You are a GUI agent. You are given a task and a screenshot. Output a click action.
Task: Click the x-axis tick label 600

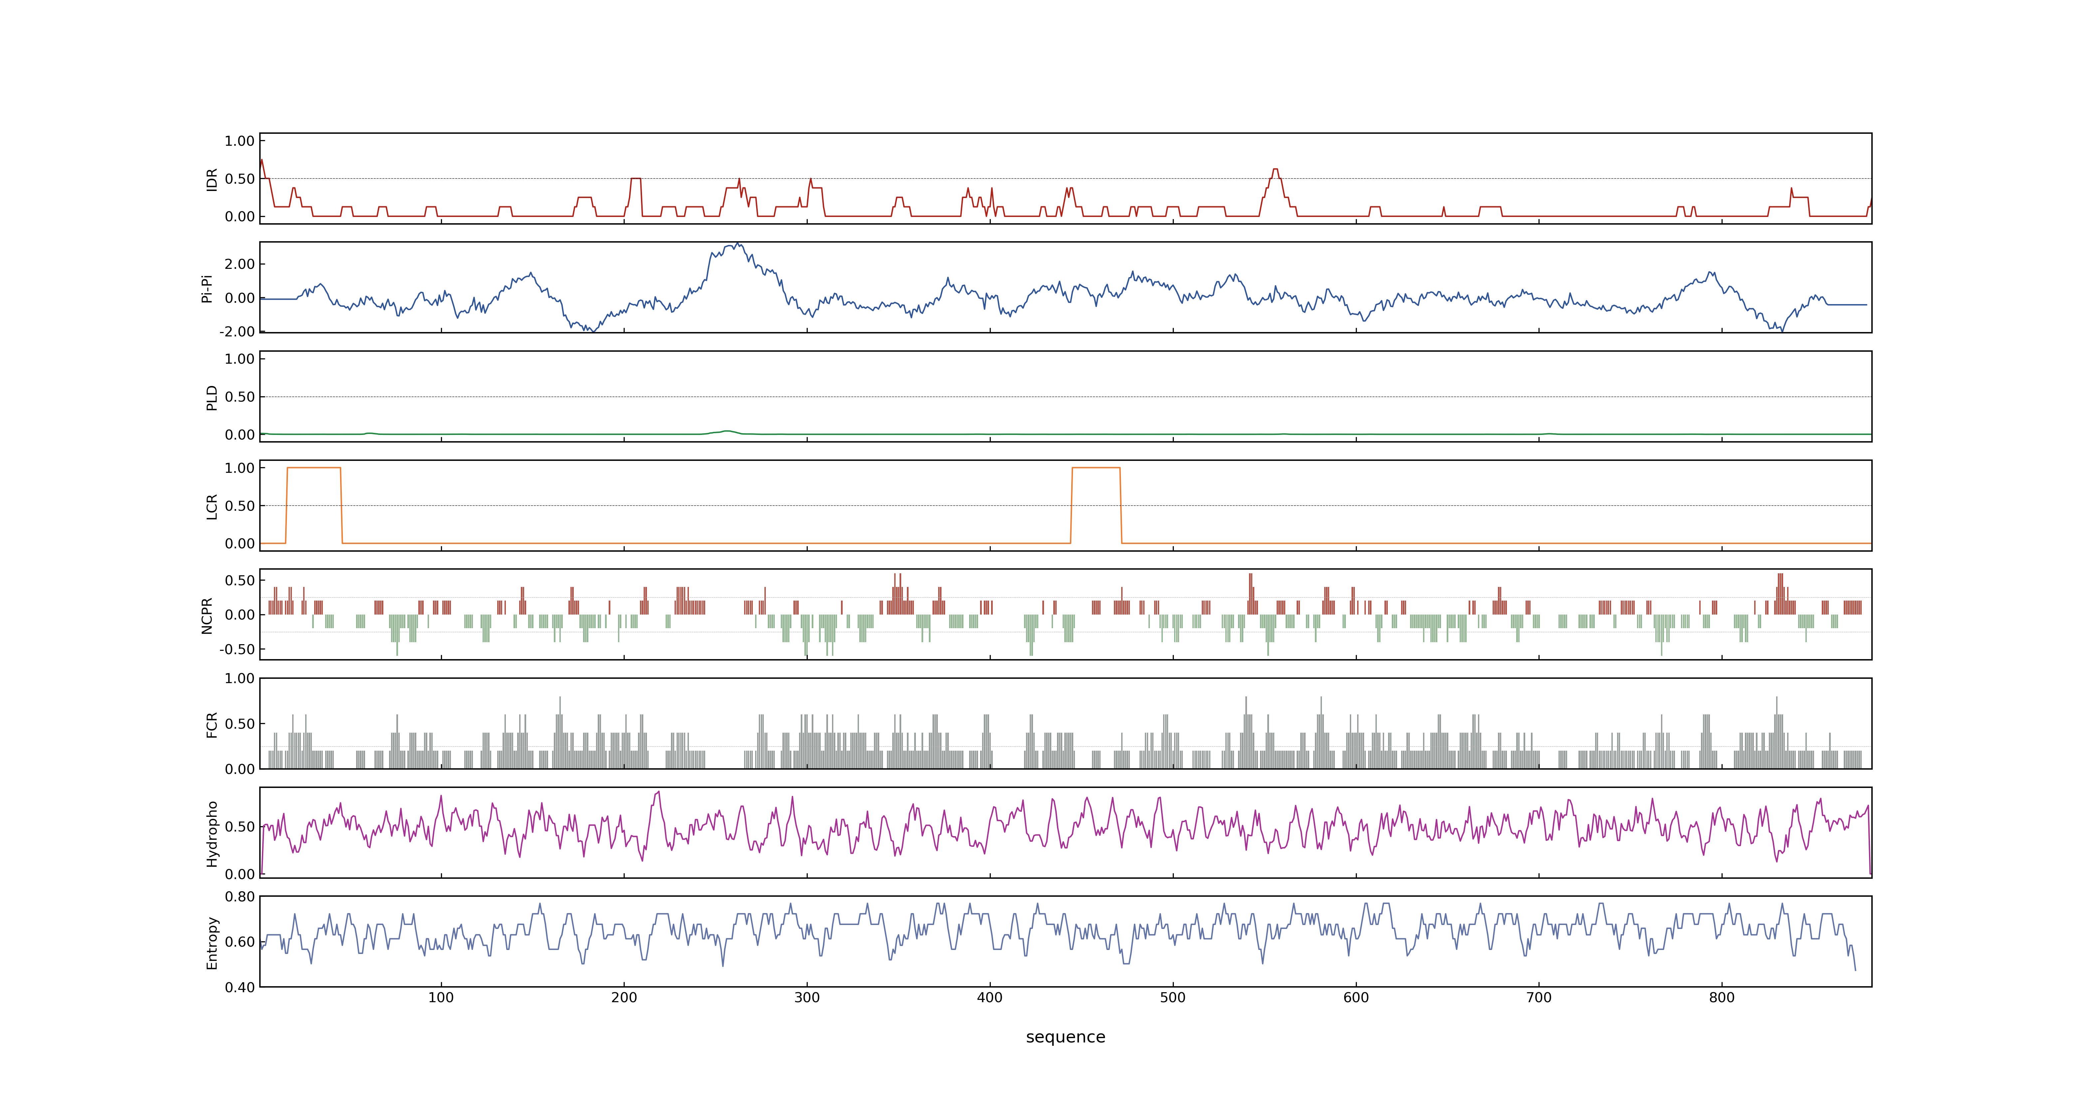coord(1356,998)
